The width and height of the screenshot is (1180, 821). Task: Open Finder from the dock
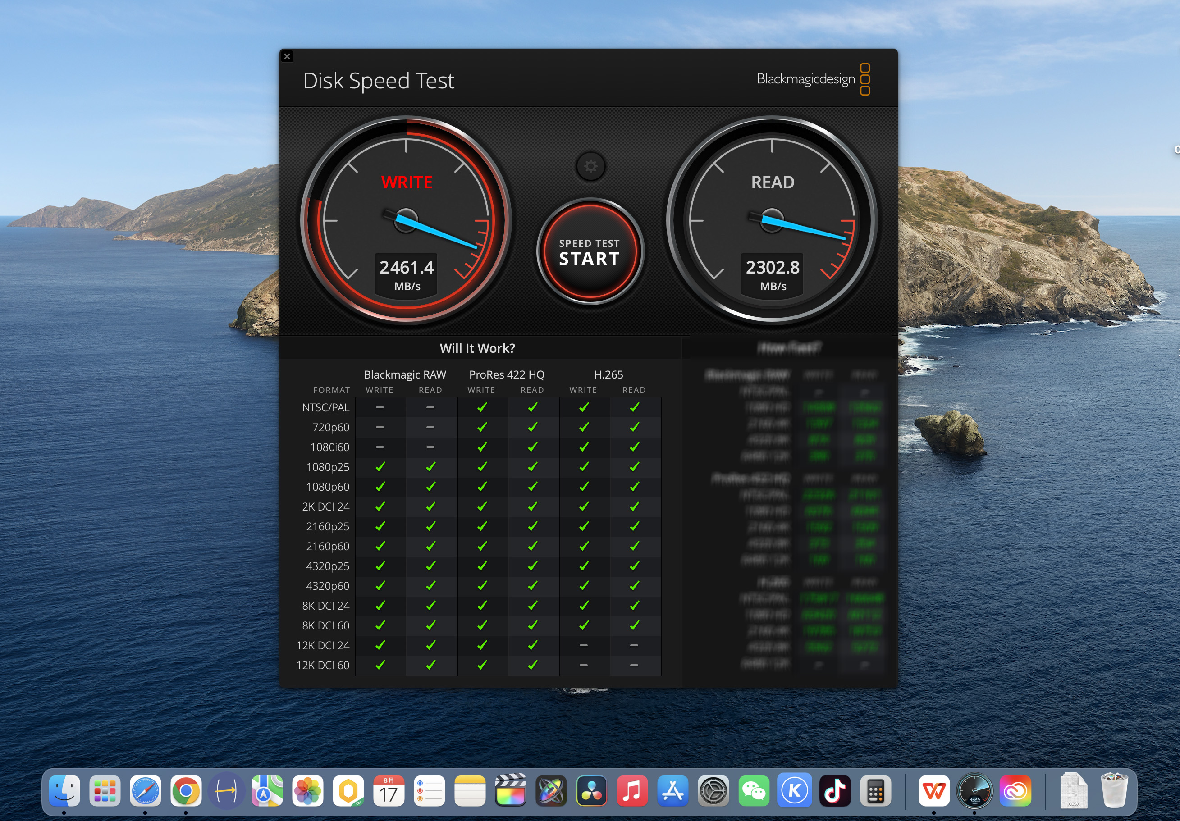(x=64, y=791)
